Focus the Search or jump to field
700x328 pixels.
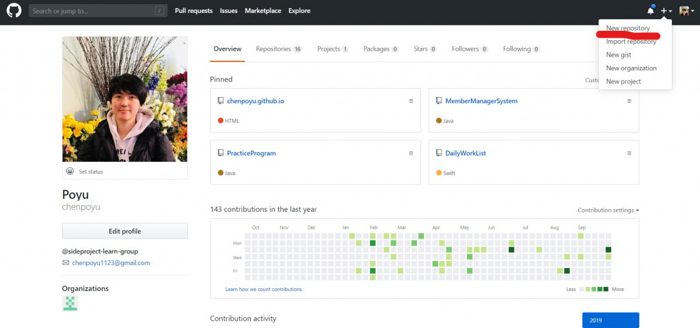pyautogui.click(x=92, y=11)
